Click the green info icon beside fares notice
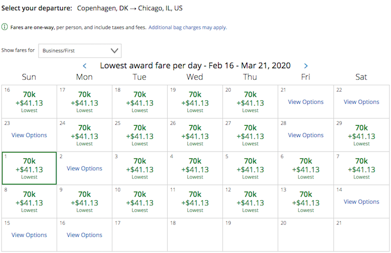 coord(4,27)
